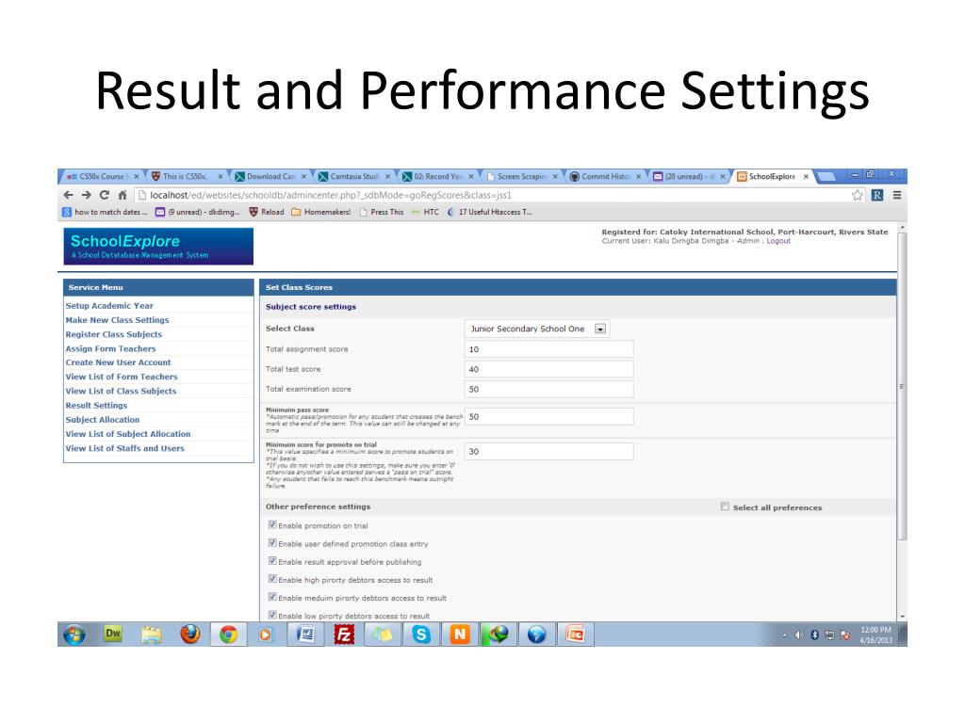965x723 pixels.
Task: Open the media player taskbar icon
Action: point(265,635)
